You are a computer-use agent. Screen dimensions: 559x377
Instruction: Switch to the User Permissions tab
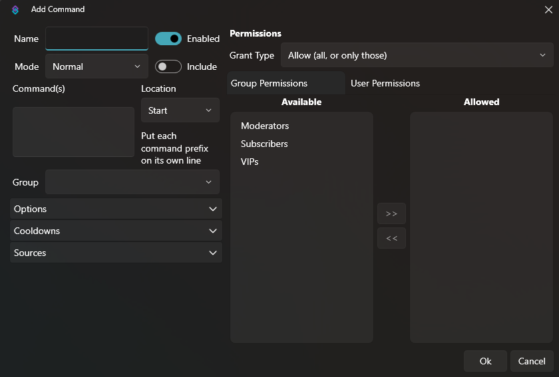[x=385, y=83]
